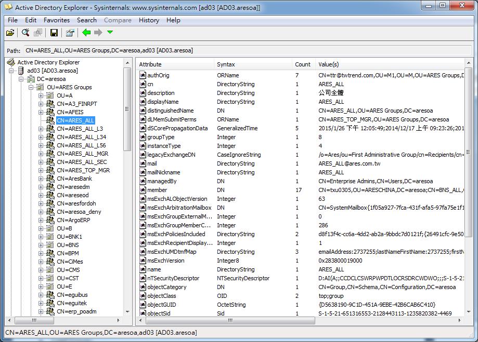Viewport: 478px width, 342px height.
Task: Expand the CN=ARES_ALL_MGR node
Action: [x=41, y=154]
